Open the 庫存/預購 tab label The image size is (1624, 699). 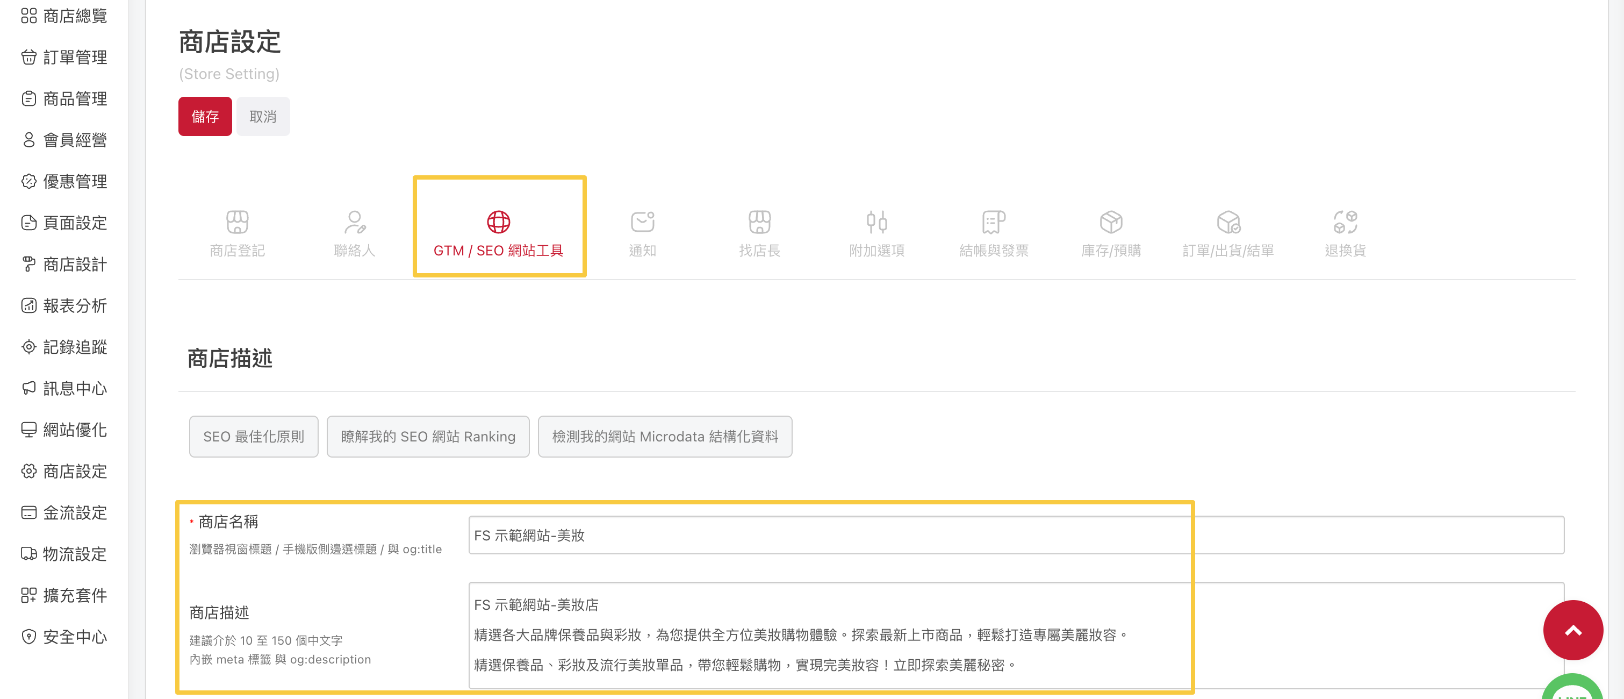(1111, 251)
